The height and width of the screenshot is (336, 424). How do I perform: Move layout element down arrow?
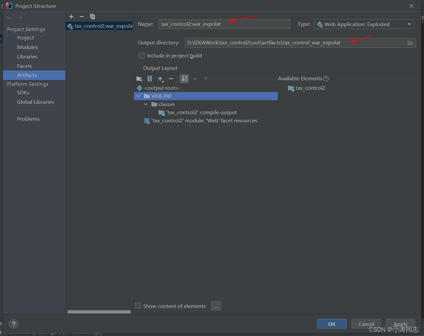pos(206,79)
